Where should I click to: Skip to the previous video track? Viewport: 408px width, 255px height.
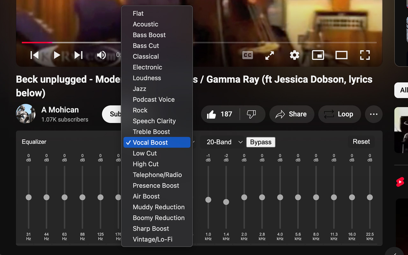point(34,55)
